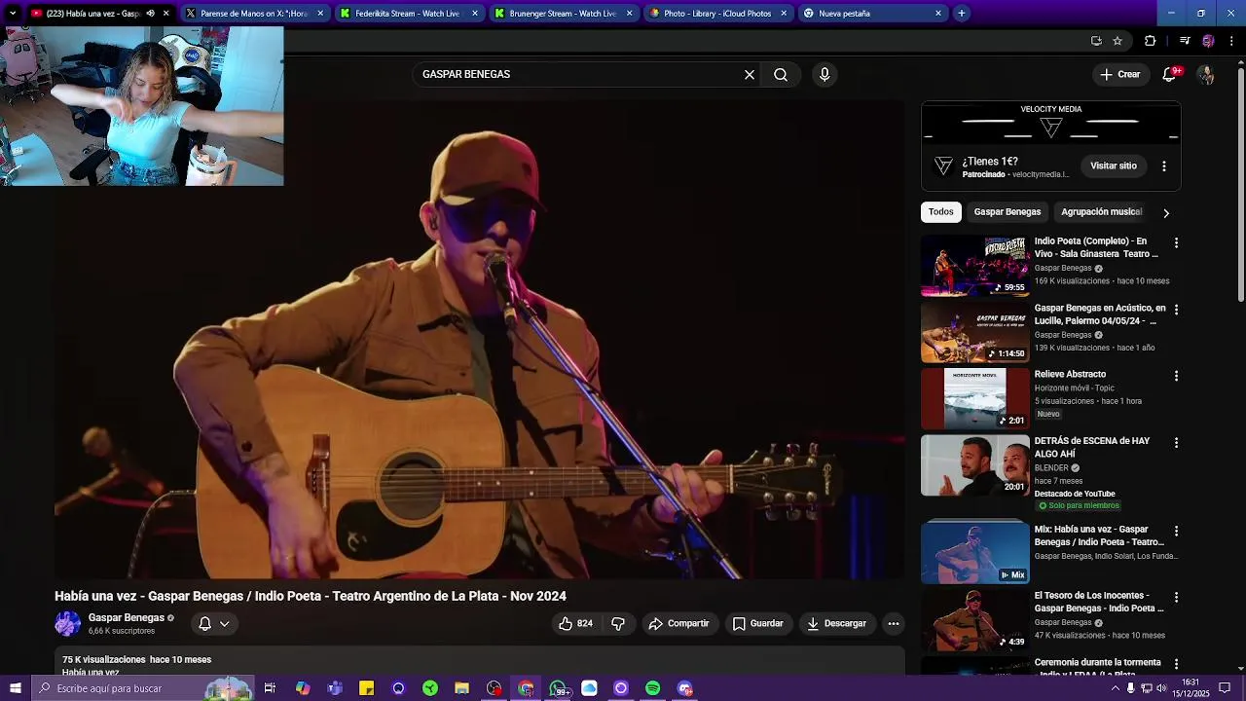
Task: Open options menu for El Tesoro de Los Inocentes
Action: [1176, 597]
